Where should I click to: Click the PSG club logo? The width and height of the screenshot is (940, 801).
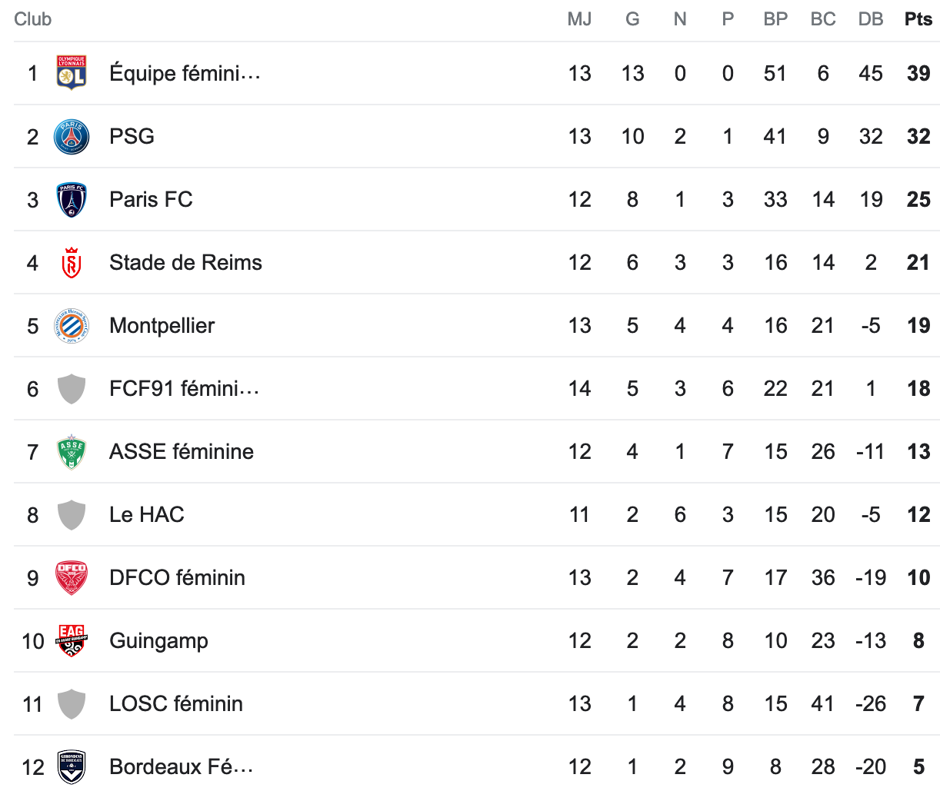point(72,137)
